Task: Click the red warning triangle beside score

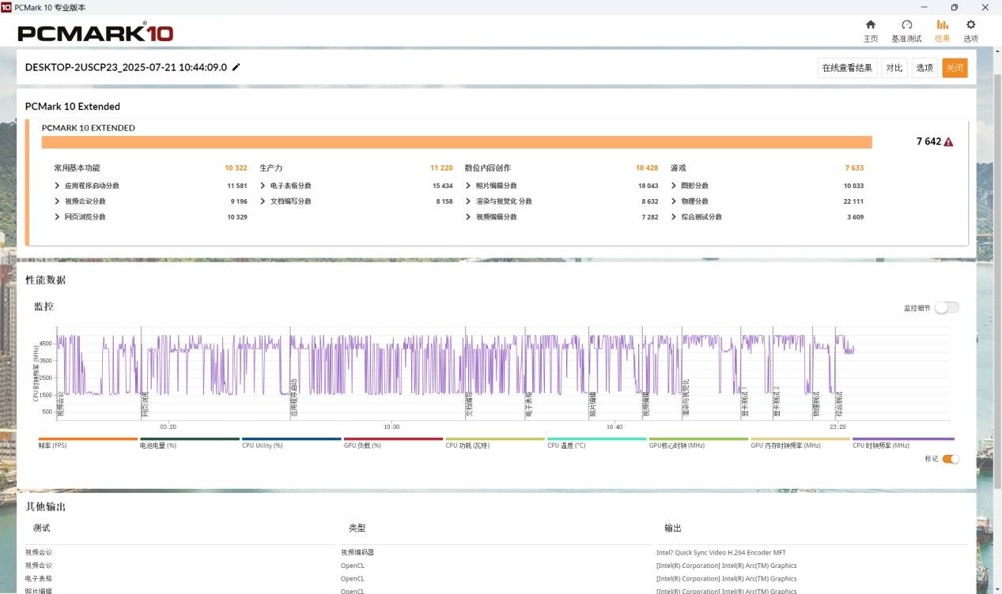Action: tap(948, 142)
